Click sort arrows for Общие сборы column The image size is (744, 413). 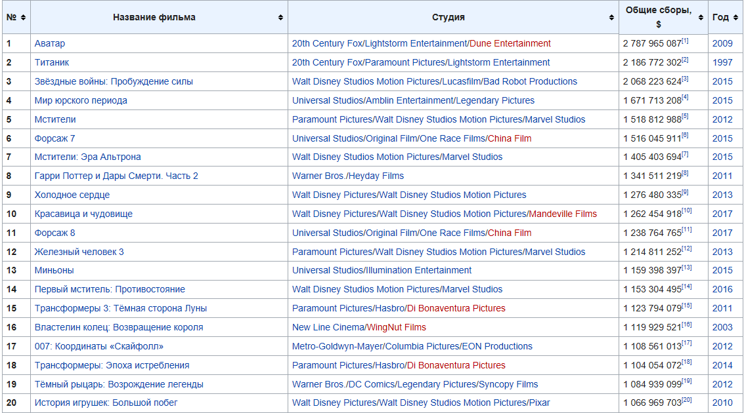click(x=701, y=18)
